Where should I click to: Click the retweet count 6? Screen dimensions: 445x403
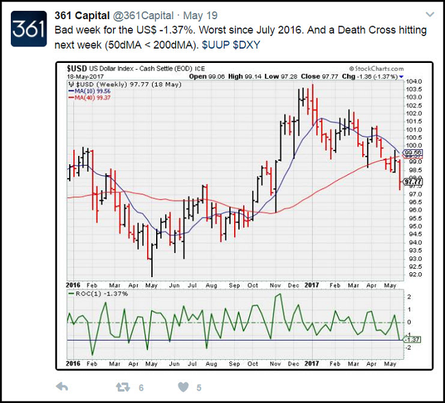[x=141, y=388]
